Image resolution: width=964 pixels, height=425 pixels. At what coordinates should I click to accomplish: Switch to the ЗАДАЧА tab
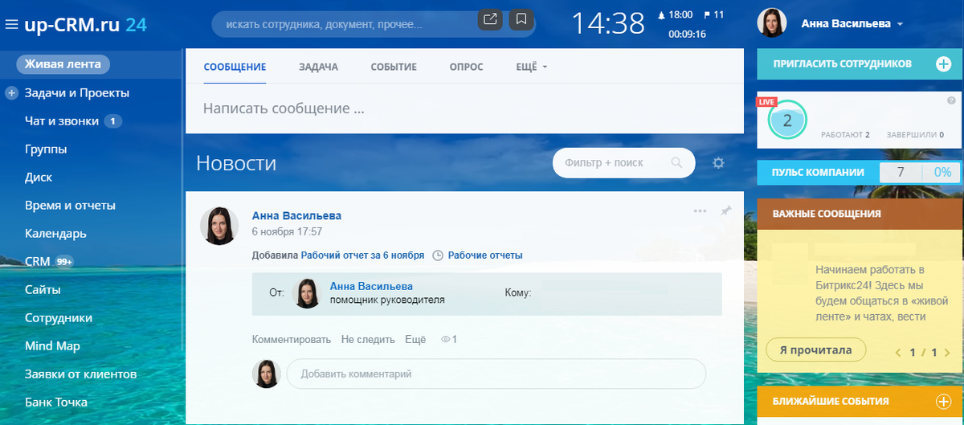click(x=318, y=67)
